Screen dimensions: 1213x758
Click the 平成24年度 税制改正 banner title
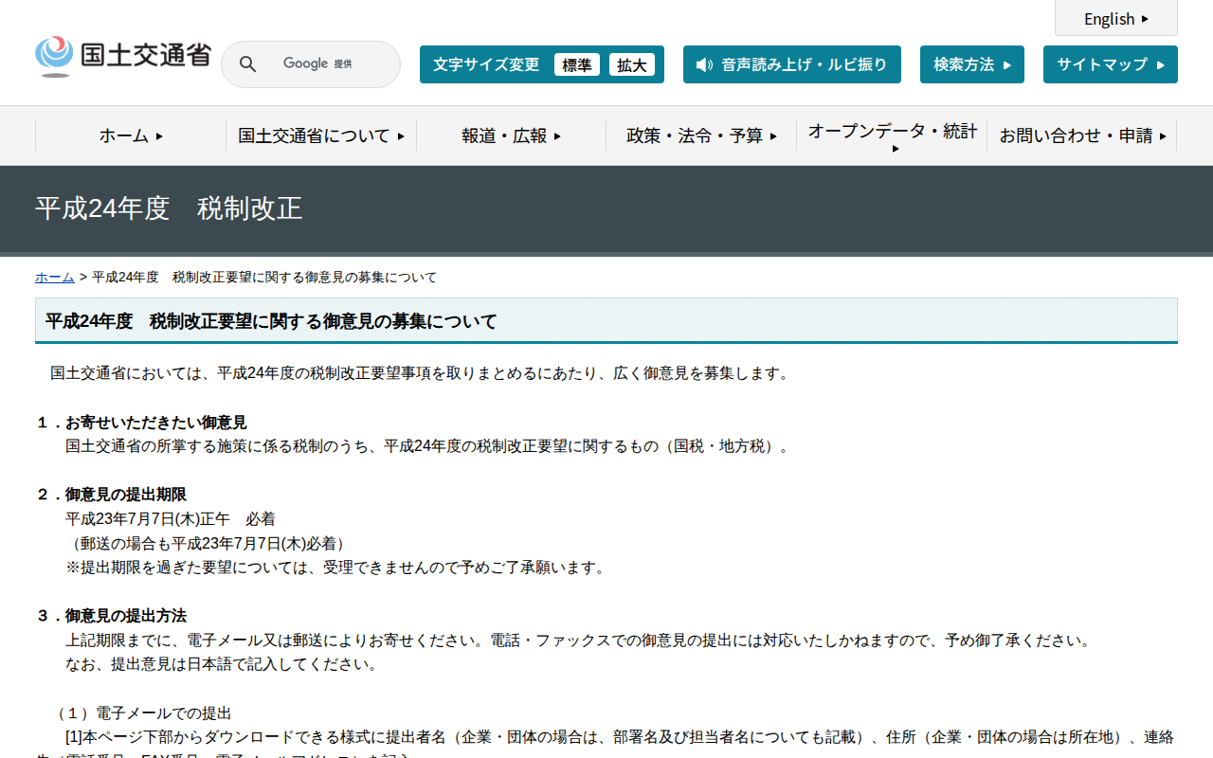pyautogui.click(x=169, y=208)
